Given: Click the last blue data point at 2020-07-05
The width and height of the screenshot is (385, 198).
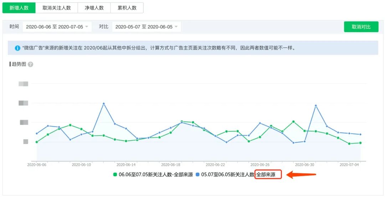Looking at the screenshot, I should tap(361, 134).
